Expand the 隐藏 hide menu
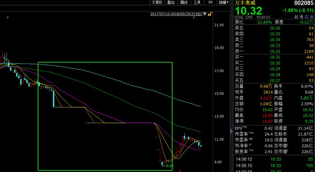The height and width of the screenshot is (172, 315). click(222, 3)
